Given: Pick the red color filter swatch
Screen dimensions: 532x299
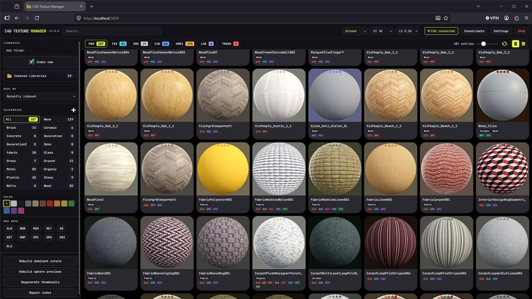Looking at the screenshot, I should (50, 203).
